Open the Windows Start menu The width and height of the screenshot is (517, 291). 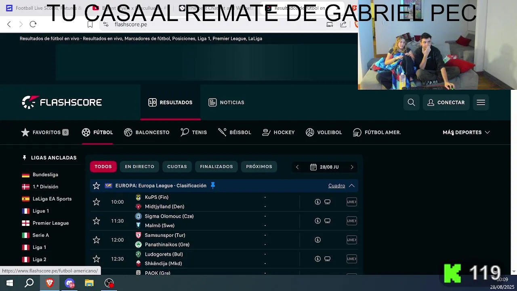(10, 283)
